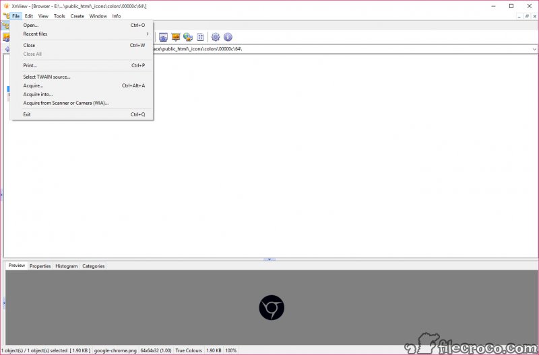
Task: Click True Colours in the status bar
Action: pyautogui.click(x=189, y=350)
